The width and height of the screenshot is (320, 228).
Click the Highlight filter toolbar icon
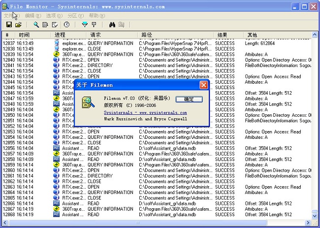94,25
